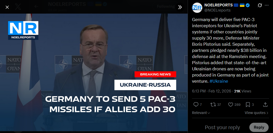Share the post using share icon
Screen dimensions: 273x133
[x=265, y=104]
